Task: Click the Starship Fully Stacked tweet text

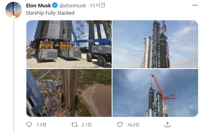Action: click(x=50, y=13)
